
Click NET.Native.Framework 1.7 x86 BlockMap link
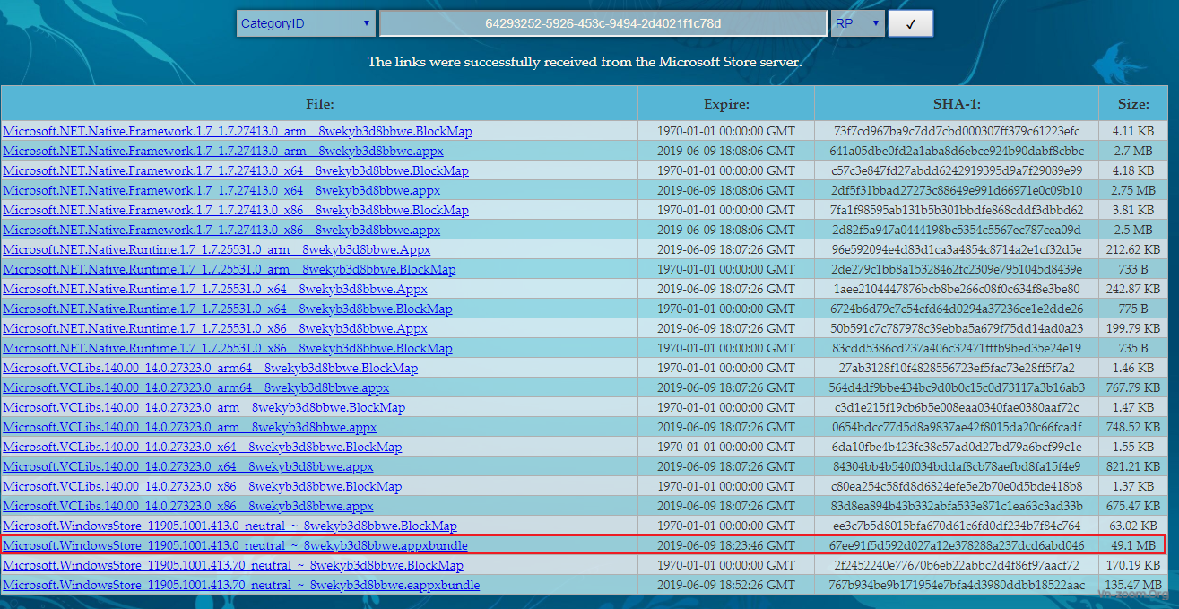click(x=236, y=210)
